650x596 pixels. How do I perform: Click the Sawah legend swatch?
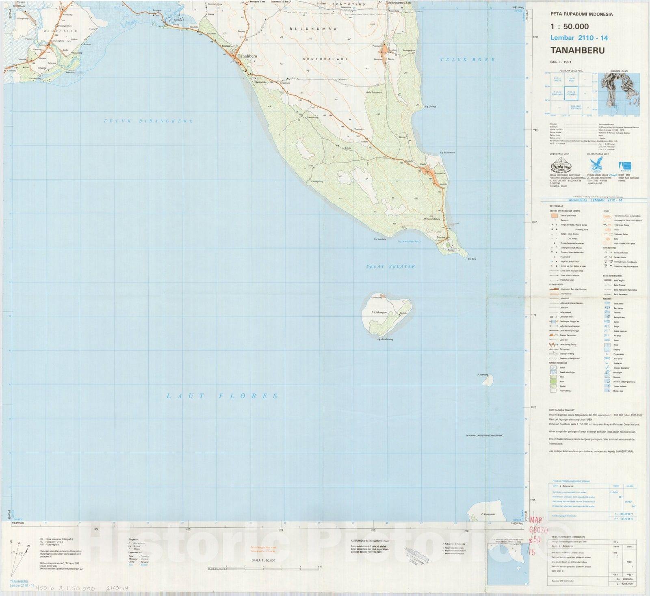coord(553,367)
